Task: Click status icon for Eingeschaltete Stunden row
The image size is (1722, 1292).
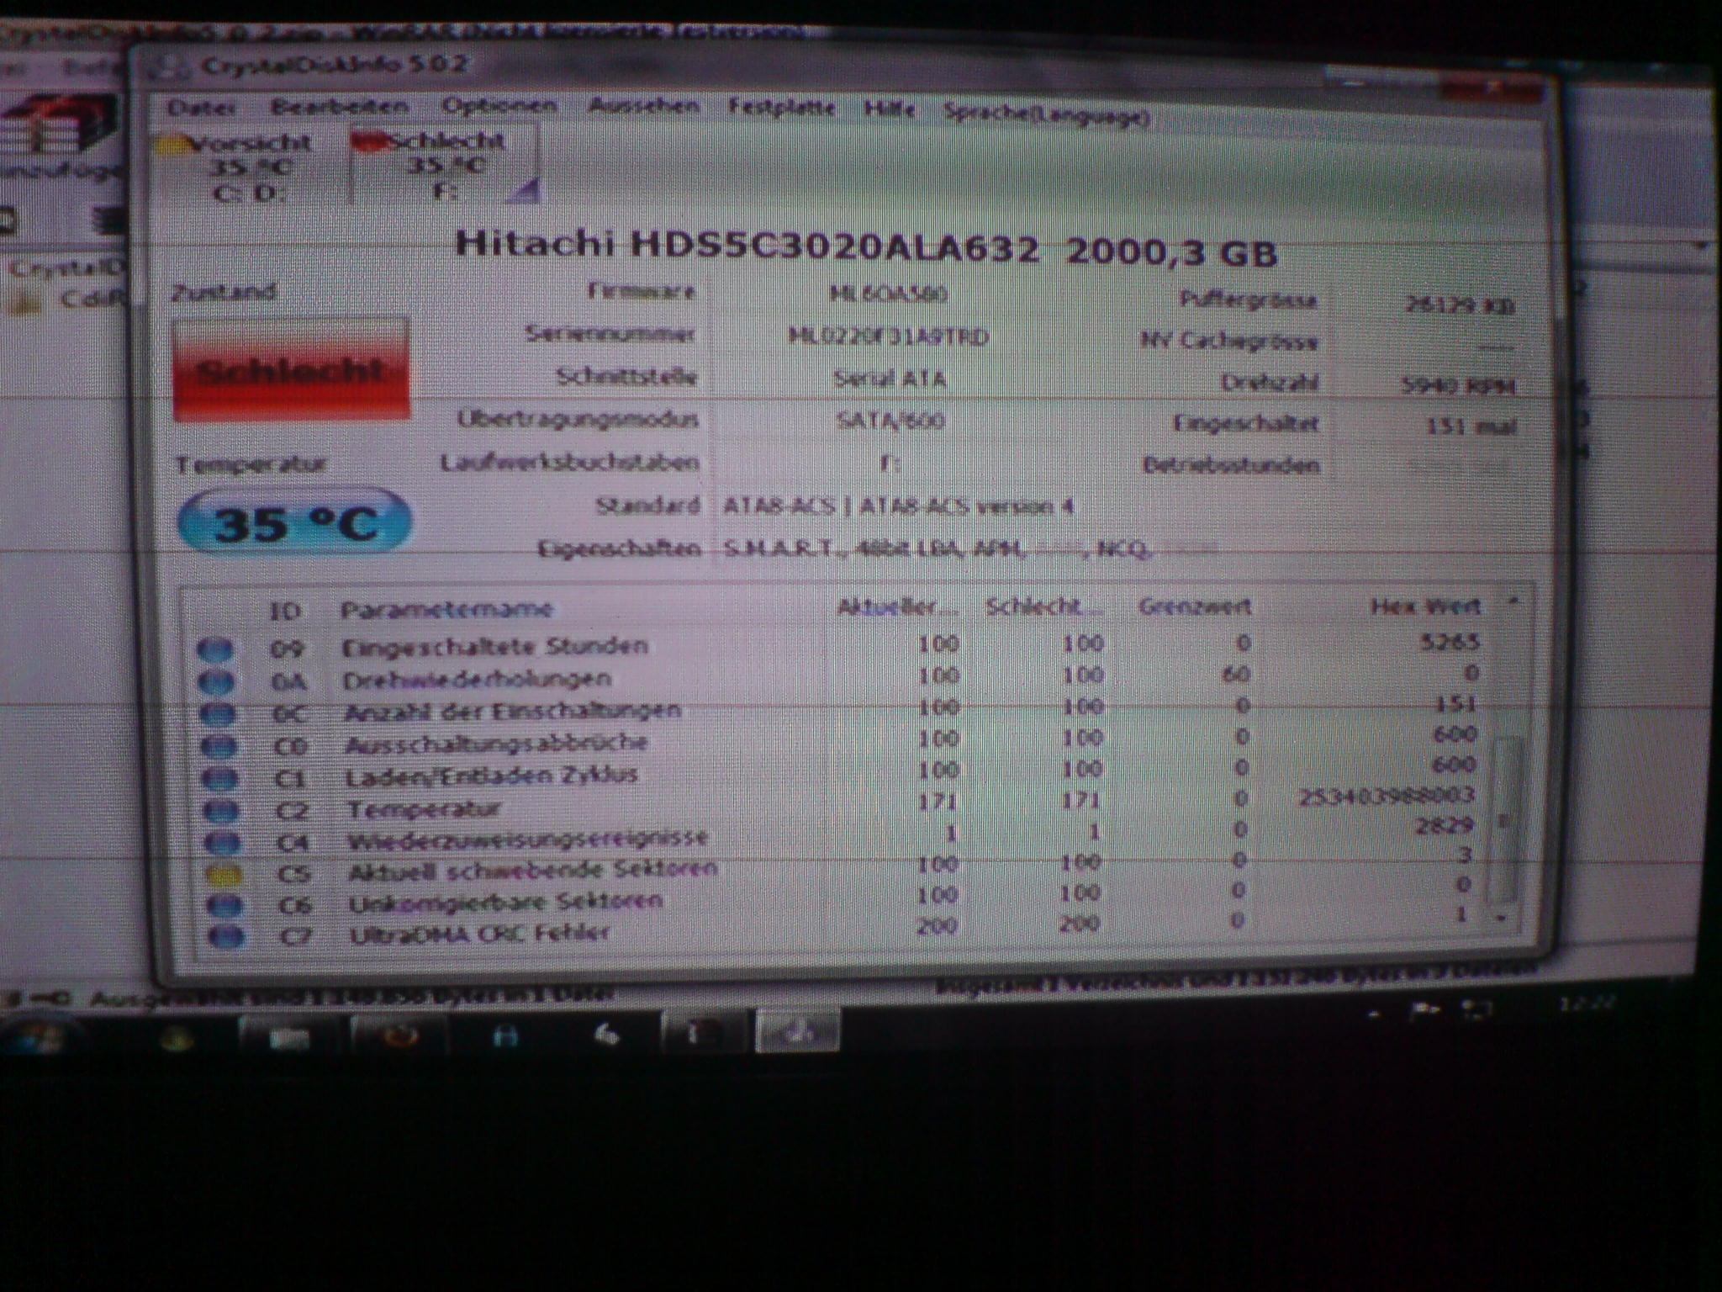Action: [x=214, y=650]
